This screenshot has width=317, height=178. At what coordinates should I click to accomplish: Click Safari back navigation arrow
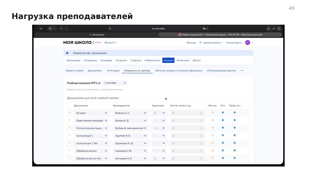61,28
